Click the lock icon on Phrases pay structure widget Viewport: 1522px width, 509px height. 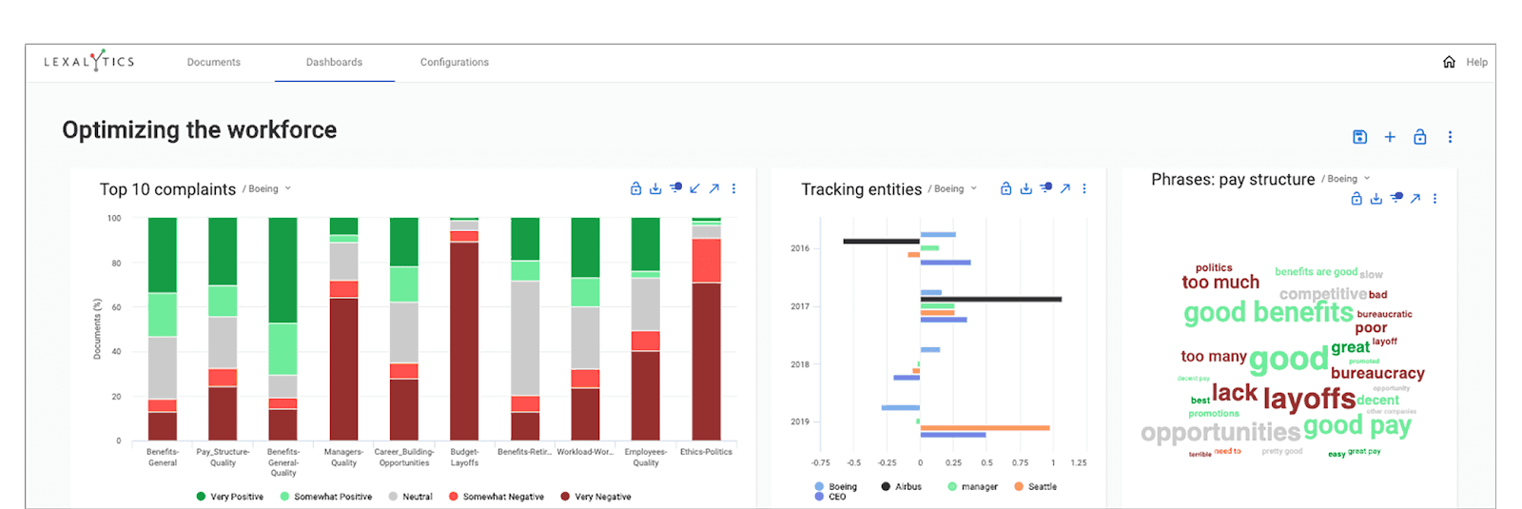1356,198
